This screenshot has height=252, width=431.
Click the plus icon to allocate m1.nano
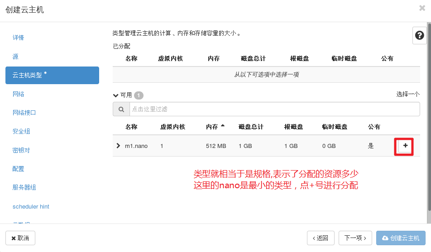coord(405,146)
